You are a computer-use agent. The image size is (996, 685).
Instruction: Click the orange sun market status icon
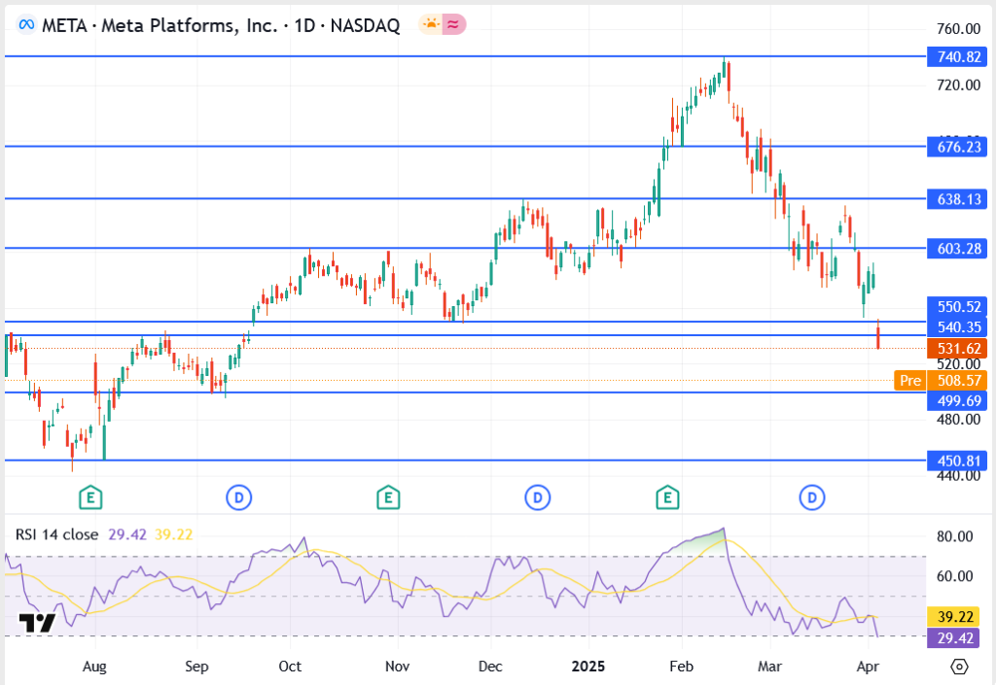(430, 25)
